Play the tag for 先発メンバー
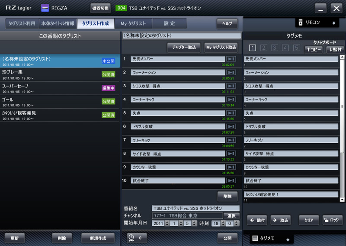346x246 pixels. (231, 59)
